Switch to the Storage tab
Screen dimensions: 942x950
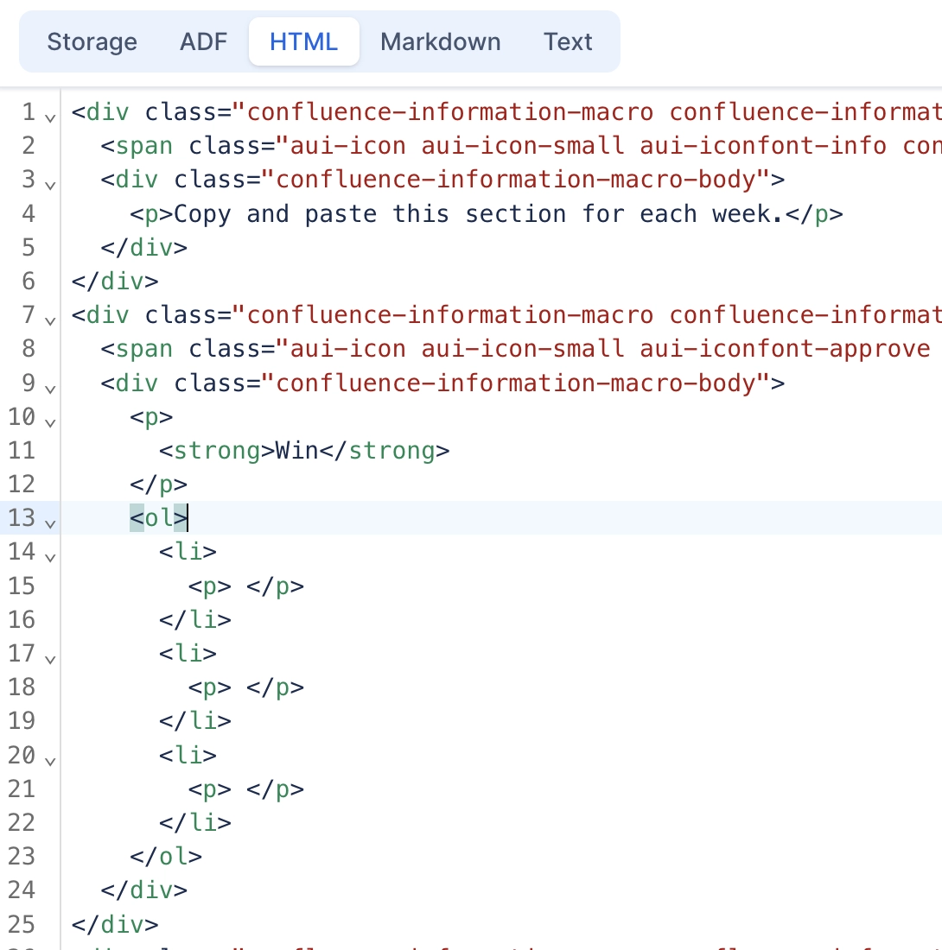coord(92,41)
